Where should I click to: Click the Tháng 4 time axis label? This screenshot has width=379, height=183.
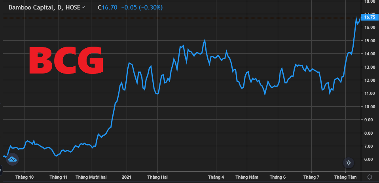point(216,177)
